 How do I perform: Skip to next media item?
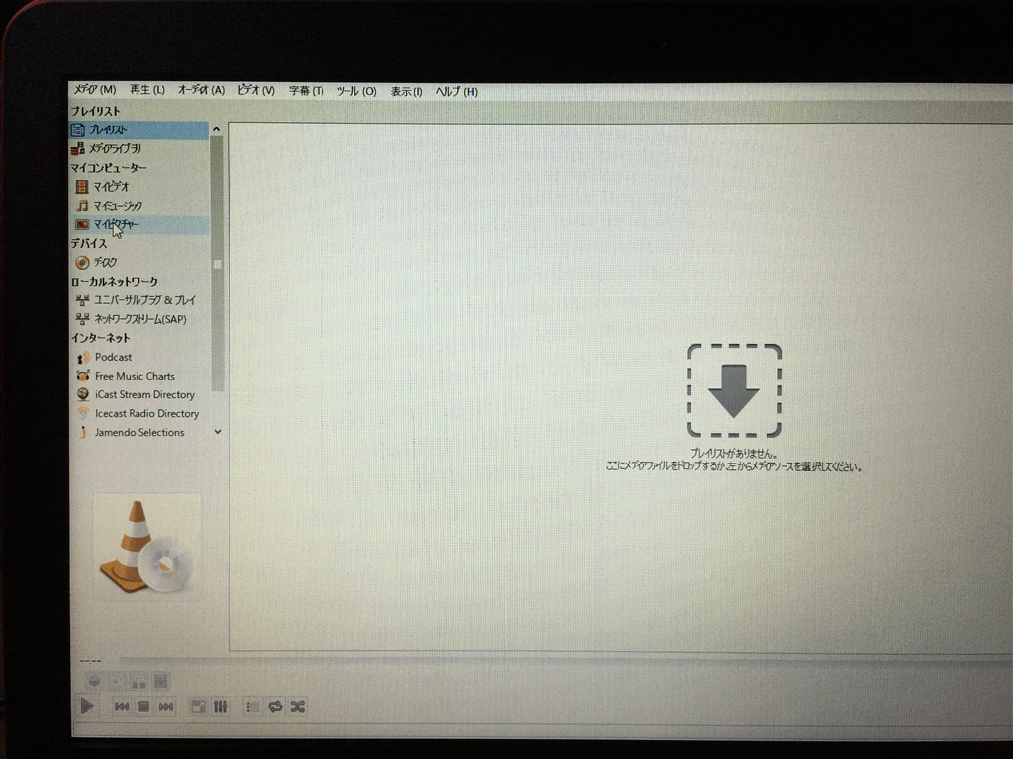166,707
